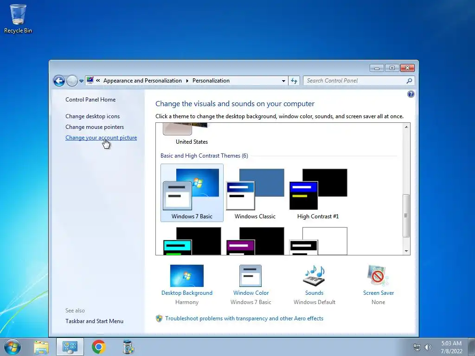The width and height of the screenshot is (475, 356).
Task: Click Appearance and Personalization breadcrumb
Action: pyautogui.click(x=142, y=81)
